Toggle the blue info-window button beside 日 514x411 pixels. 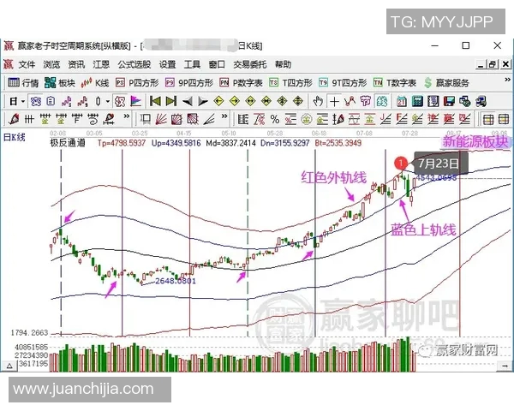pos(35,102)
